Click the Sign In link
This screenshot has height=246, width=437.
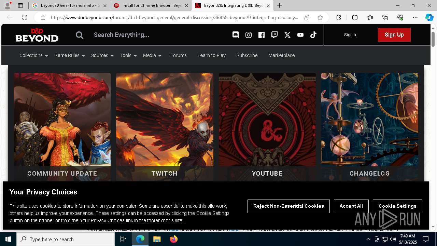pyautogui.click(x=351, y=35)
